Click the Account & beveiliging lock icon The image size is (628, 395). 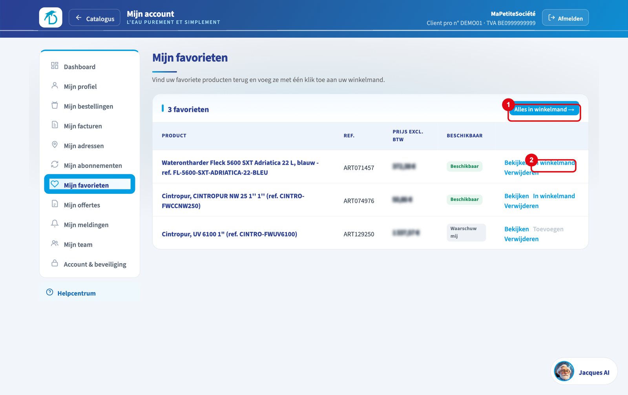[55, 263]
